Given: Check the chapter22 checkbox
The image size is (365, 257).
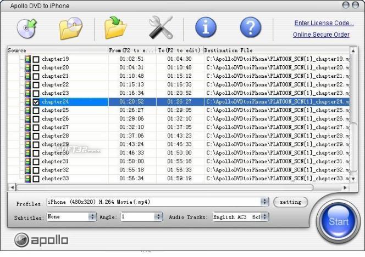Looking at the screenshot, I should pos(36,85).
